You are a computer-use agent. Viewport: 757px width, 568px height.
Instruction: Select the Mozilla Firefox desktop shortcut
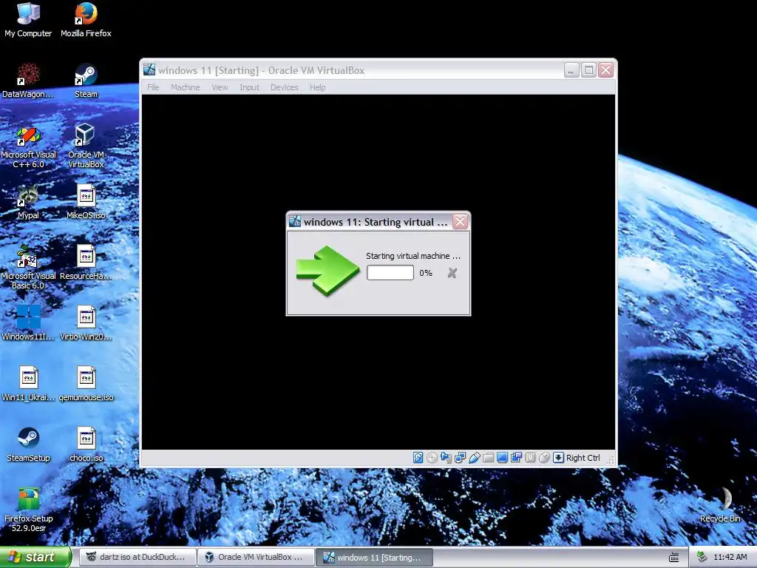pyautogui.click(x=86, y=20)
